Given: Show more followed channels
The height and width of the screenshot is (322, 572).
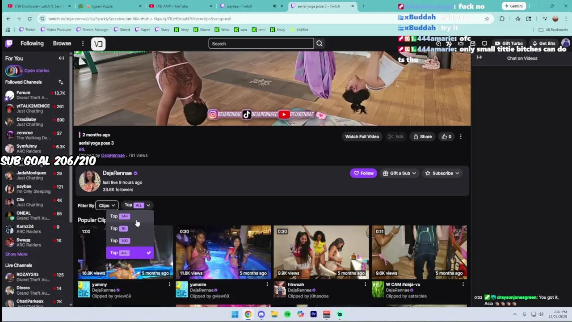Looking at the screenshot, I should (x=16, y=254).
